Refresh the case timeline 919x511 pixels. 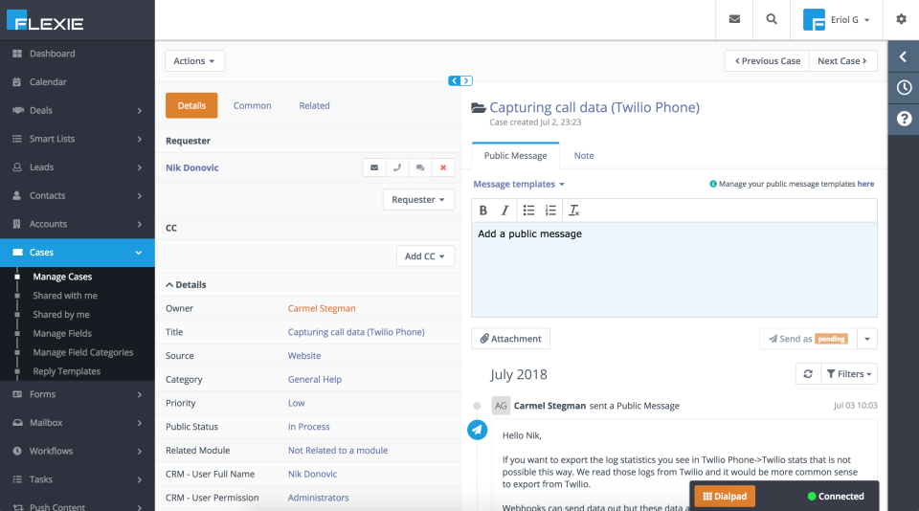point(808,374)
